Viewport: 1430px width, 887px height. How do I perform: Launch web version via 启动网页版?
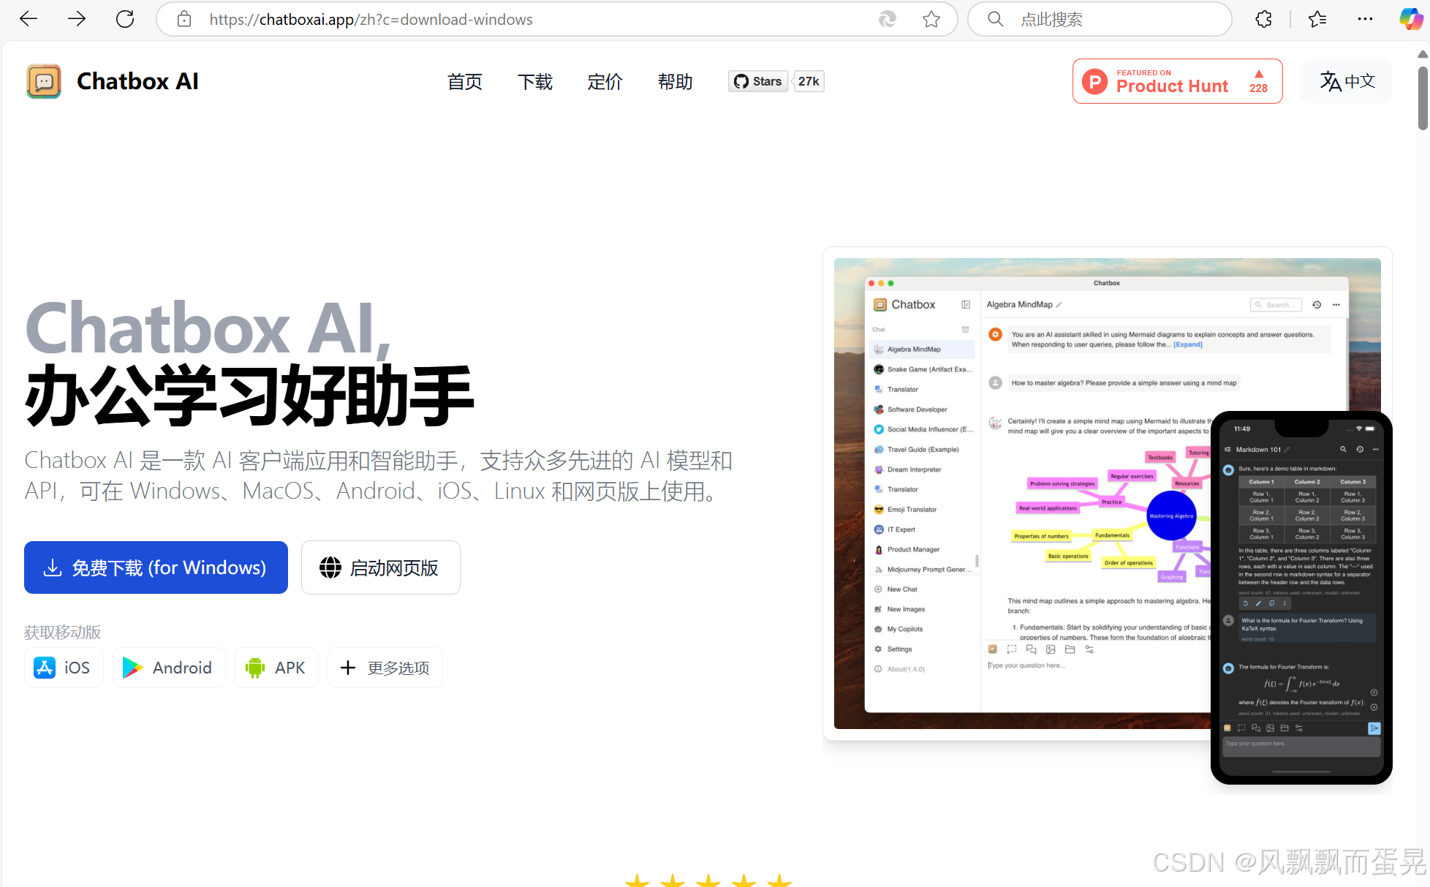click(380, 567)
